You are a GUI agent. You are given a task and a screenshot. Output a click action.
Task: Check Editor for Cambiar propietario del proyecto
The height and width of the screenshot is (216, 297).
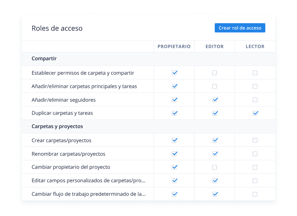pyautogui.click(x=214, y=167)
